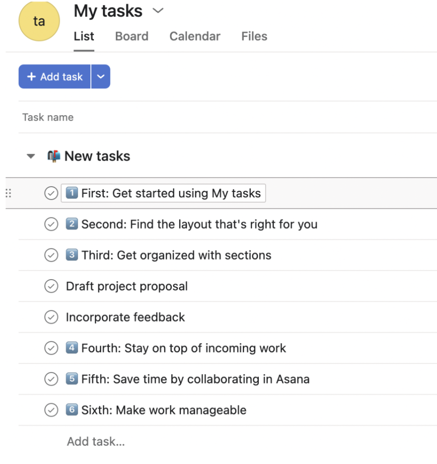The height and width of the screenshot is (464, 437).
Task: Open the My tasks title dropdown
Action: (158, 11)
